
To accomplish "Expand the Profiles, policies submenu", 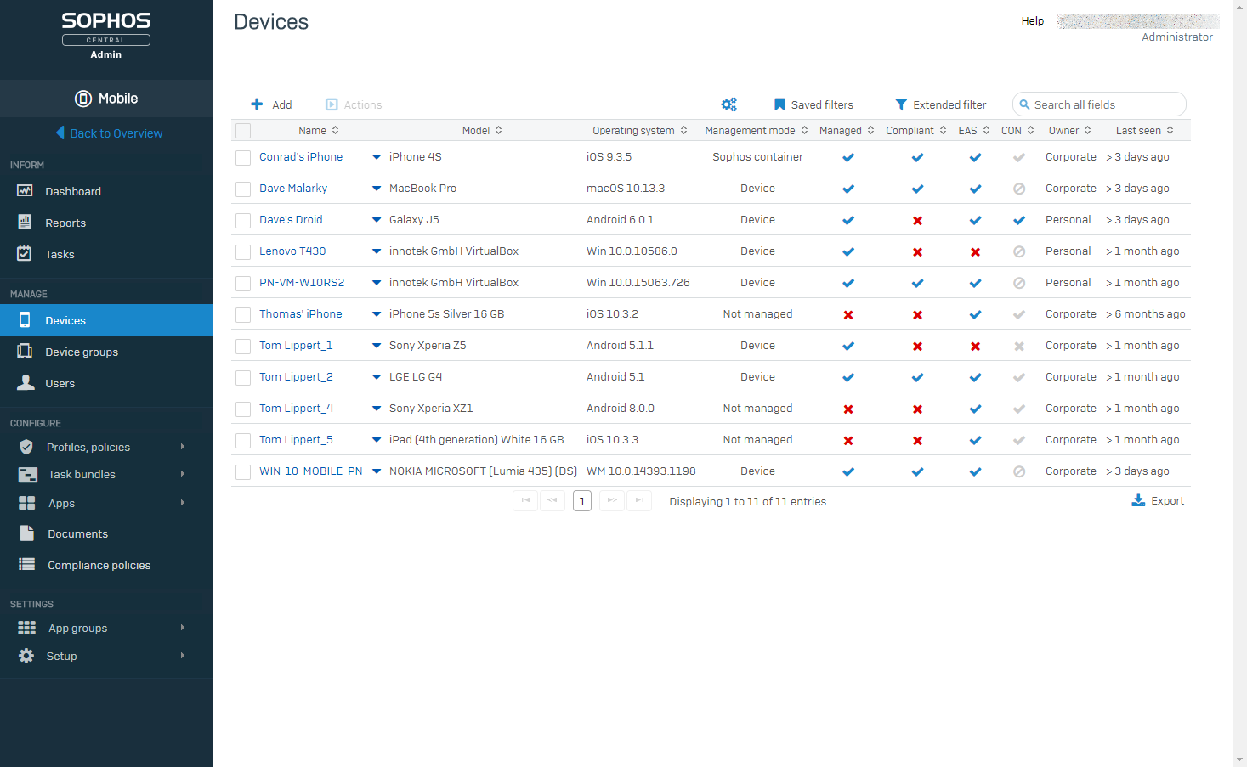I will coord(183,447).
